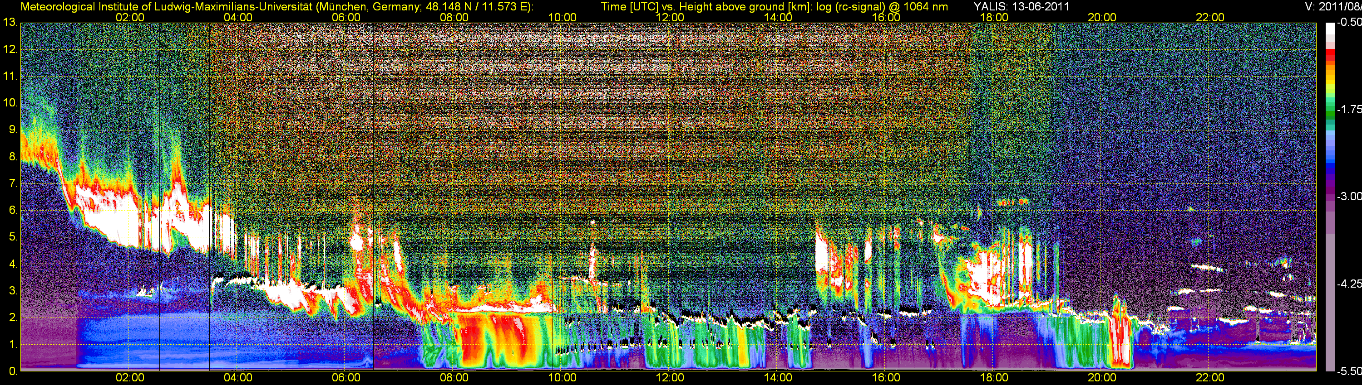Click the color scale value '-3.00'
The height and width of the screenshot is (385, 1362).
tap(1349, 197)
